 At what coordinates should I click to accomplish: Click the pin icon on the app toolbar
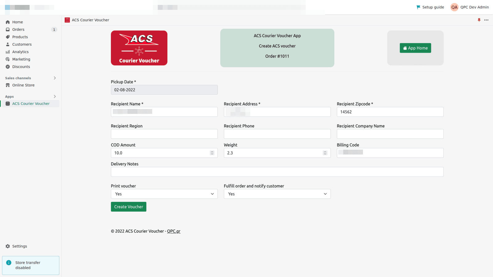click(x=479, y=20)
